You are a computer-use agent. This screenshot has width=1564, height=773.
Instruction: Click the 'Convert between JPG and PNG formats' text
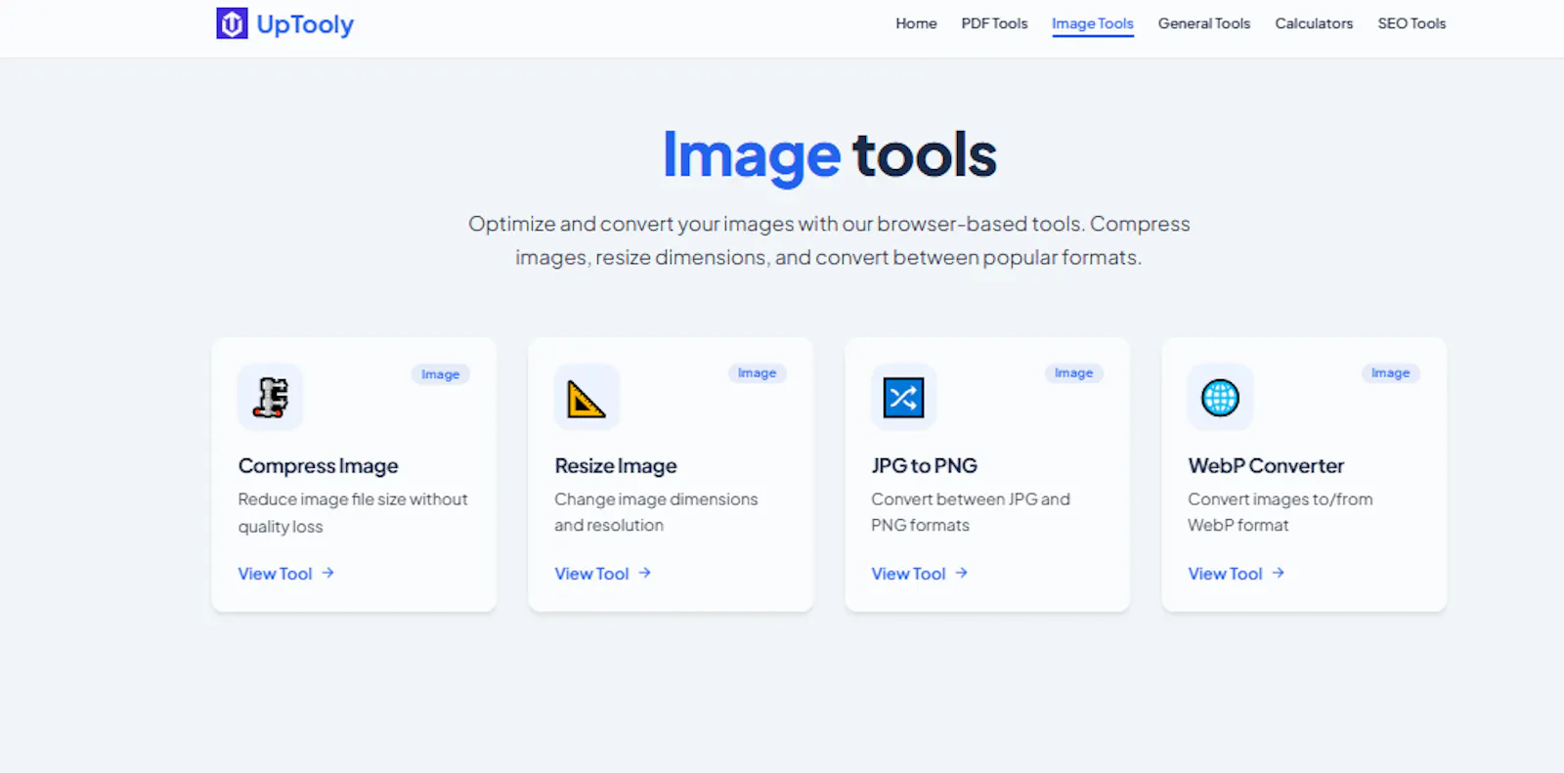(x=971, y=512)
